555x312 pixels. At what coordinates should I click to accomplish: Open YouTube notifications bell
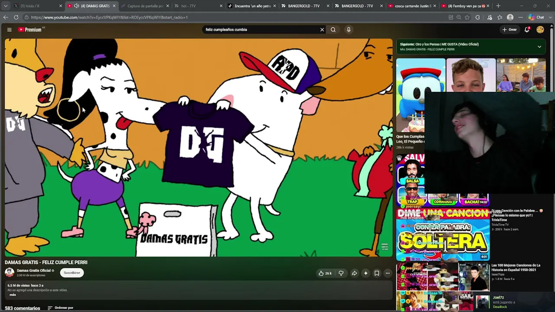coord(527,29)
